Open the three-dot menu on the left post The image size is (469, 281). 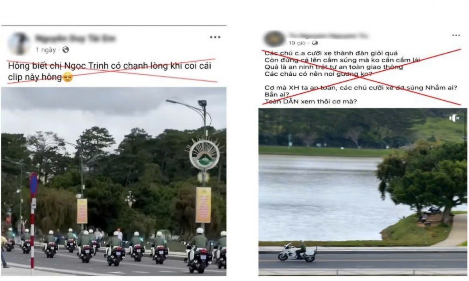215,37
